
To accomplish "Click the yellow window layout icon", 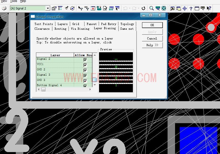I will (x=178, y=8).
